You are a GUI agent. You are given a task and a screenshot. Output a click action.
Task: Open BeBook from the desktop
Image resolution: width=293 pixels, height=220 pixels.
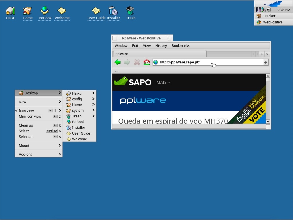tap(45, 10)
